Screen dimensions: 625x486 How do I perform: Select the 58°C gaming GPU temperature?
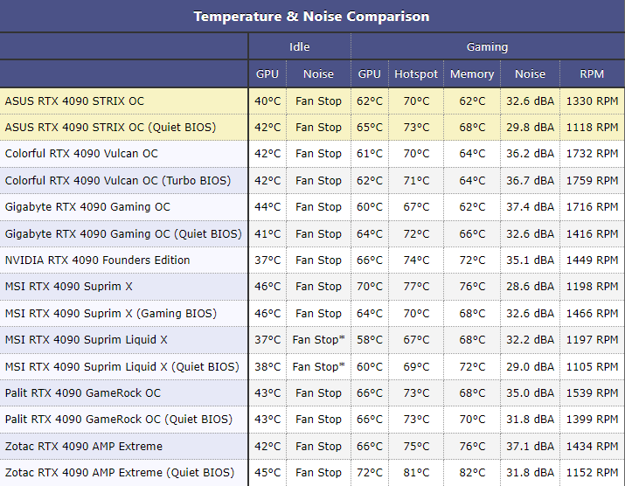tap(370, 340)
